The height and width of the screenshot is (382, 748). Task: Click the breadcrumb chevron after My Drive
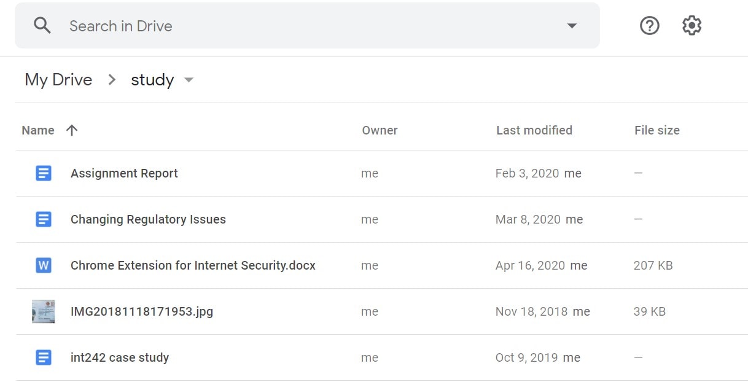[x=112, y=80]
